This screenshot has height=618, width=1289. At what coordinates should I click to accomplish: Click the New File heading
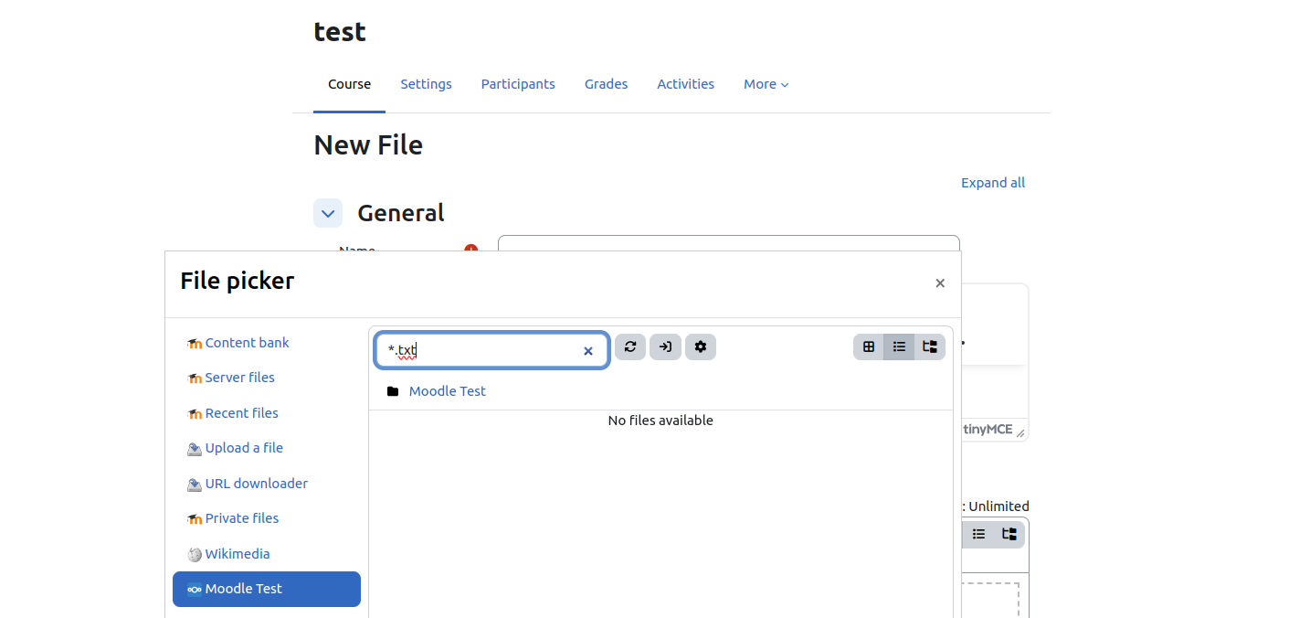[368, 145]
